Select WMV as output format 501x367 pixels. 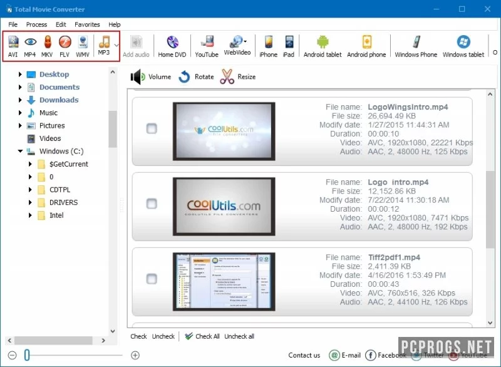pyautogui.click(x=83, y=46)
